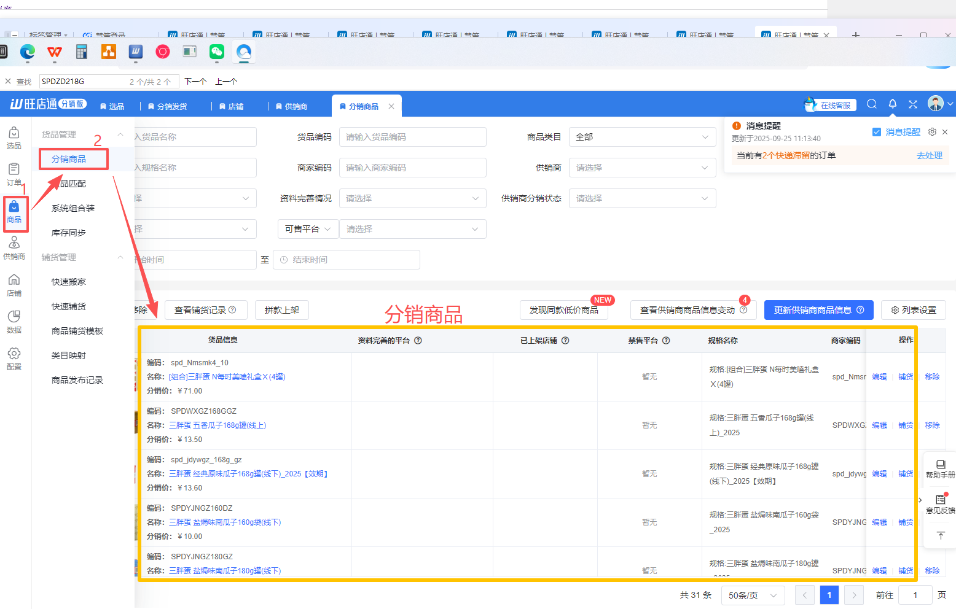
Task: Click the 列表设置 button
Action: pyautogui.click(x=913, y=310)
